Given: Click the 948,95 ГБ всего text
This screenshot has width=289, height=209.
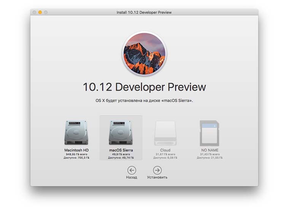Looking at the screenshot, I should pos(76,154).
